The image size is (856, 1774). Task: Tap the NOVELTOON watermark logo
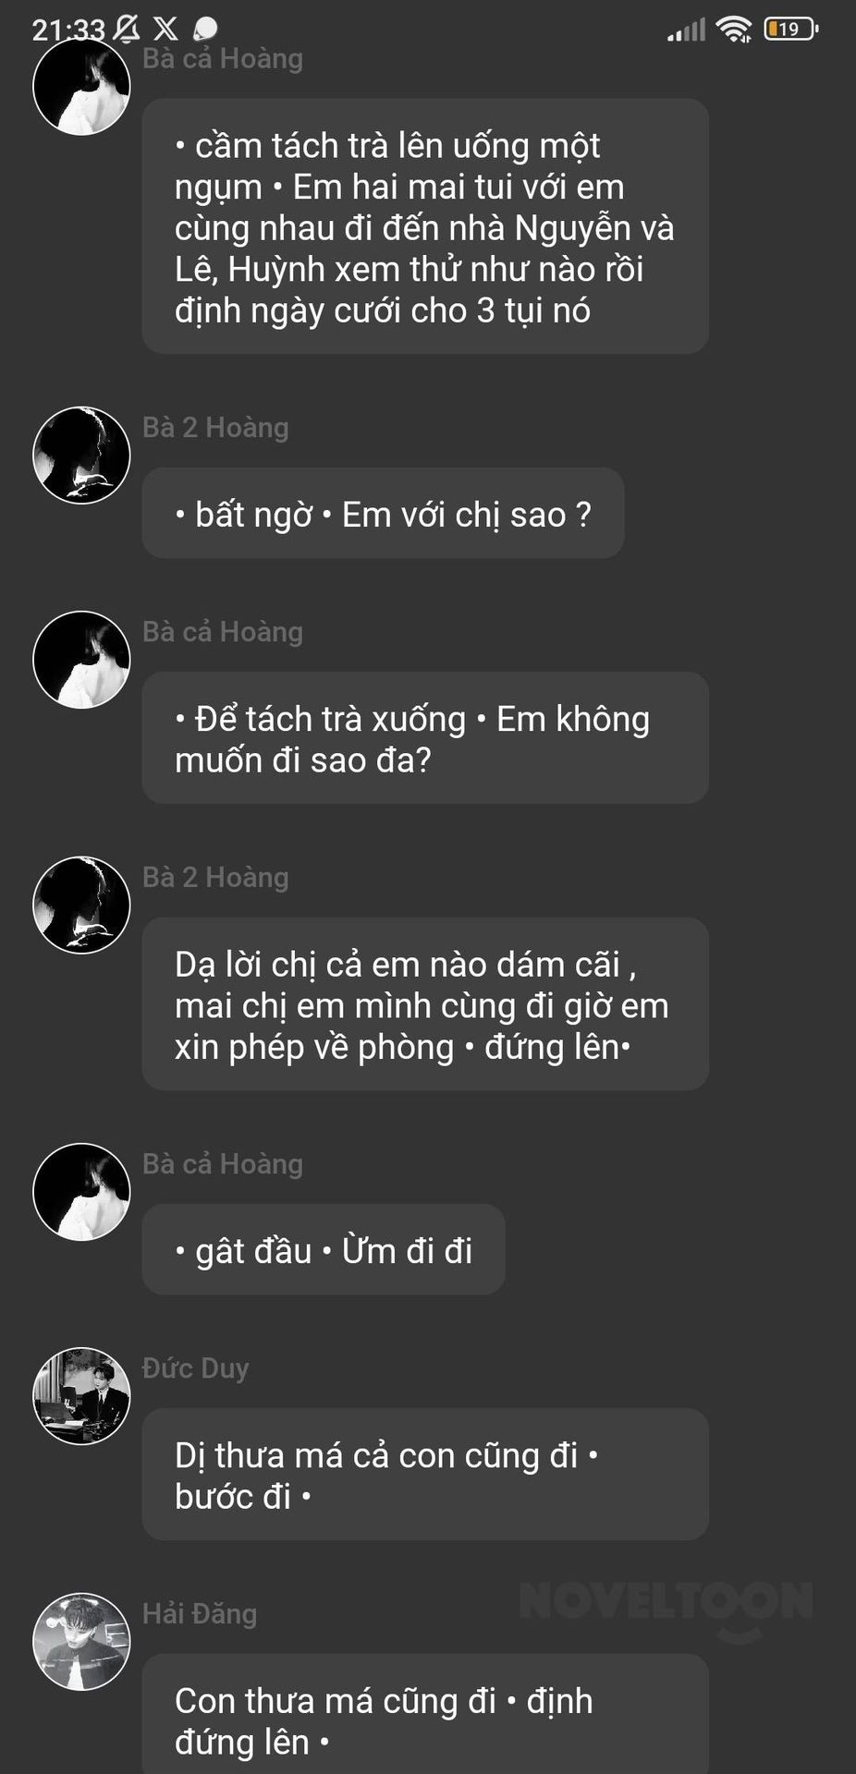coord(666,1610)
